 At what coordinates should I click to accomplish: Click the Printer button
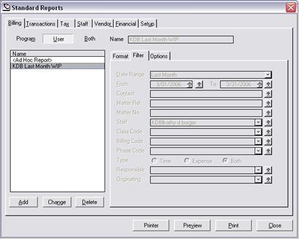pyautogui.click(x=151, y=225)
